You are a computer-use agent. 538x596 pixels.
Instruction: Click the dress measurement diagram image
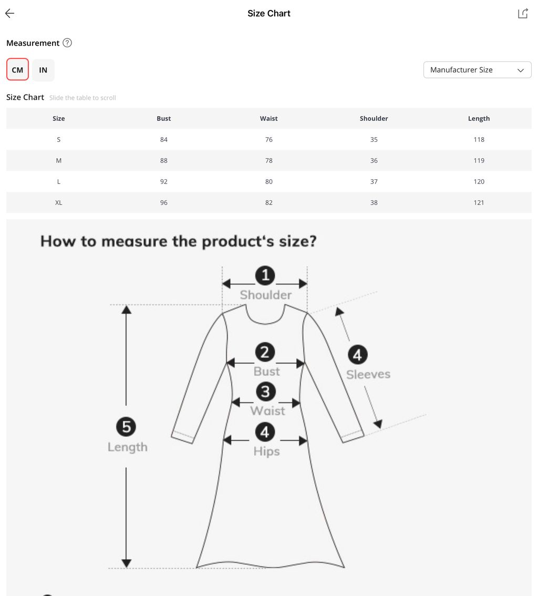click(269, 407)
